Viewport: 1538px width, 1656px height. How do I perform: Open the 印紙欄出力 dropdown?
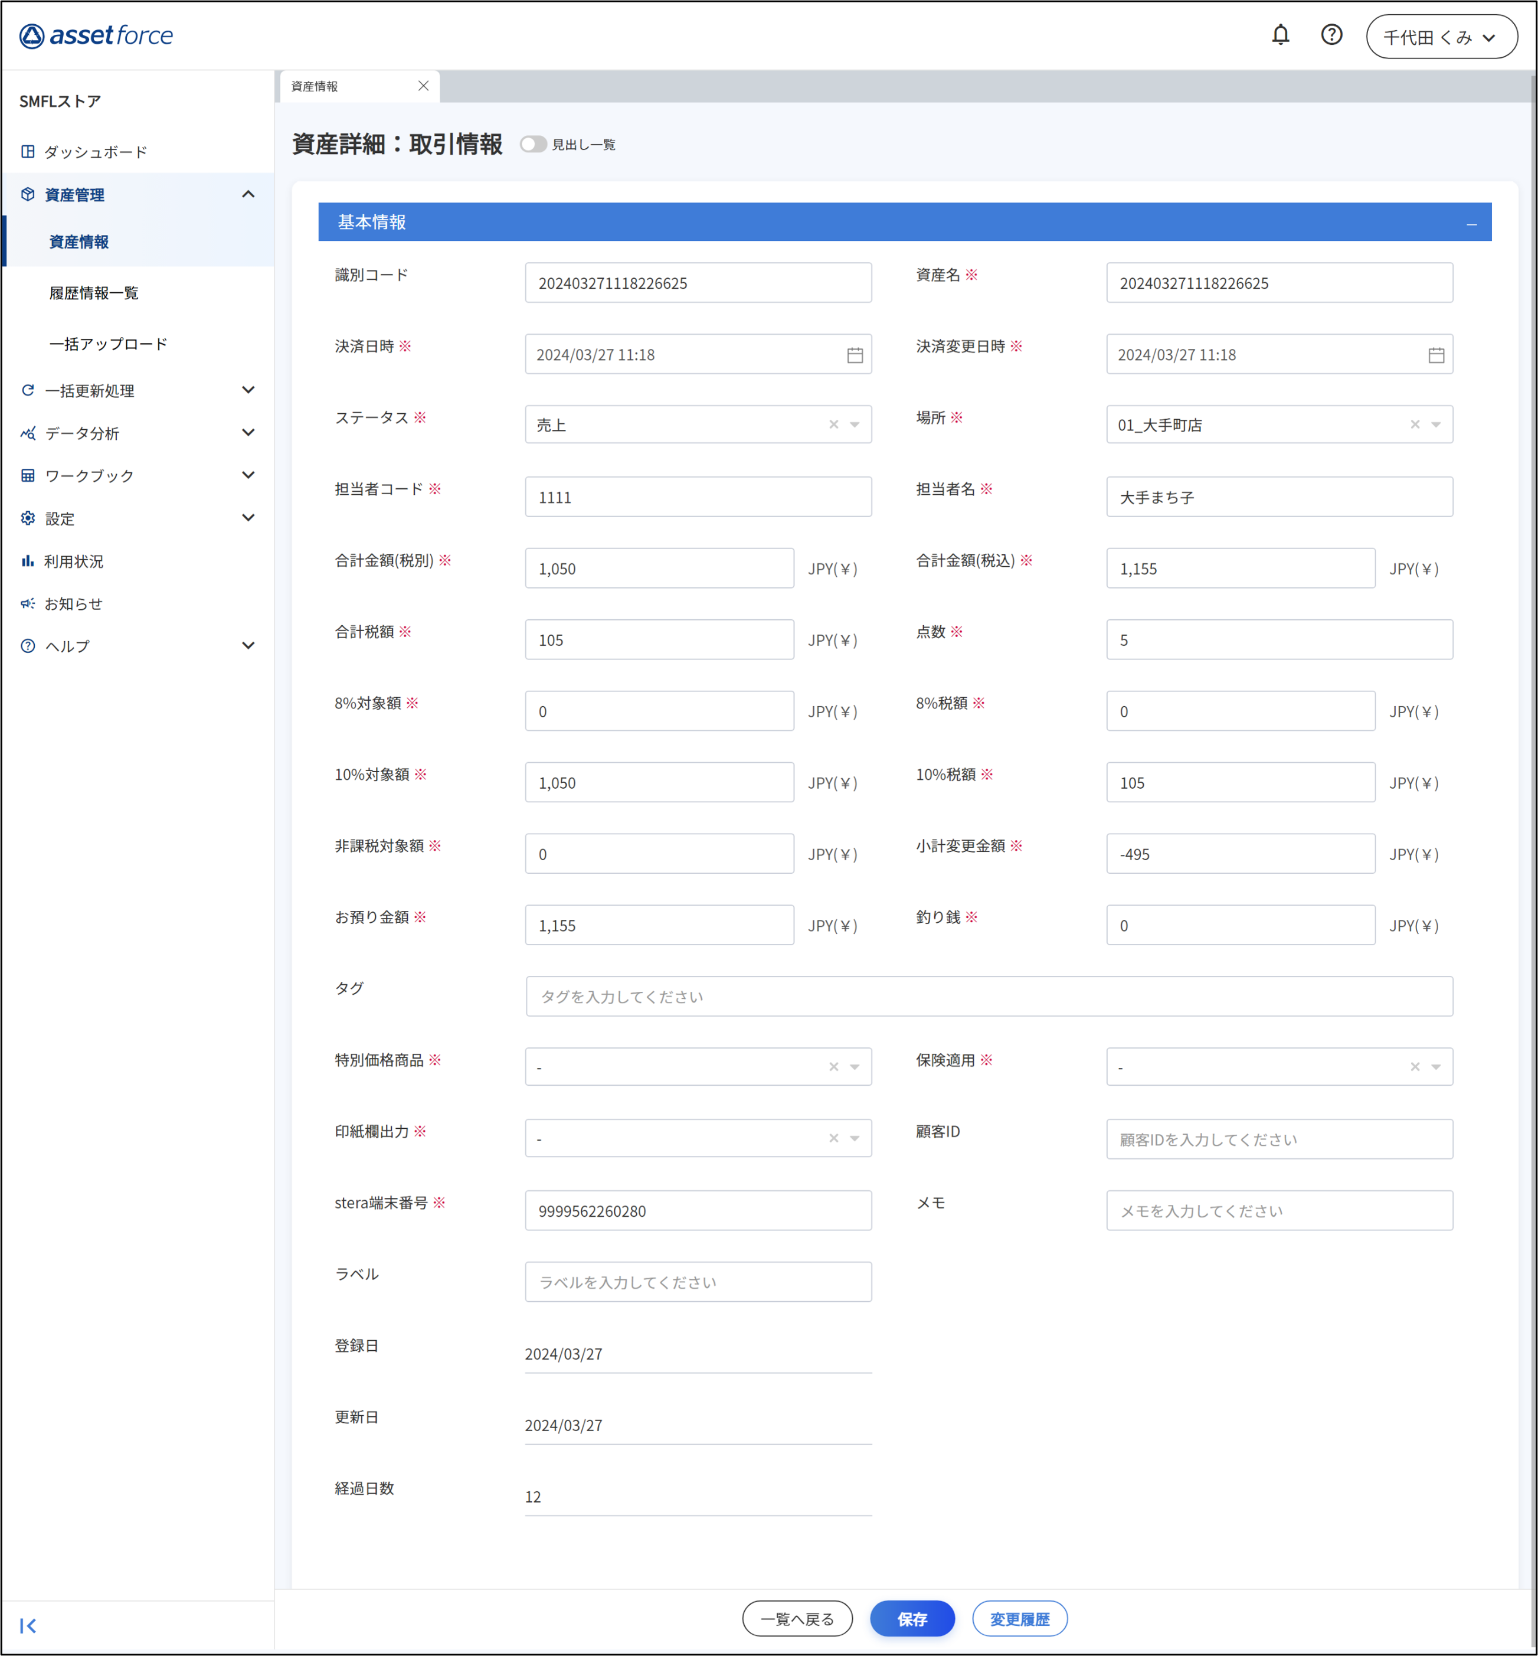[x=855, y=1139]
